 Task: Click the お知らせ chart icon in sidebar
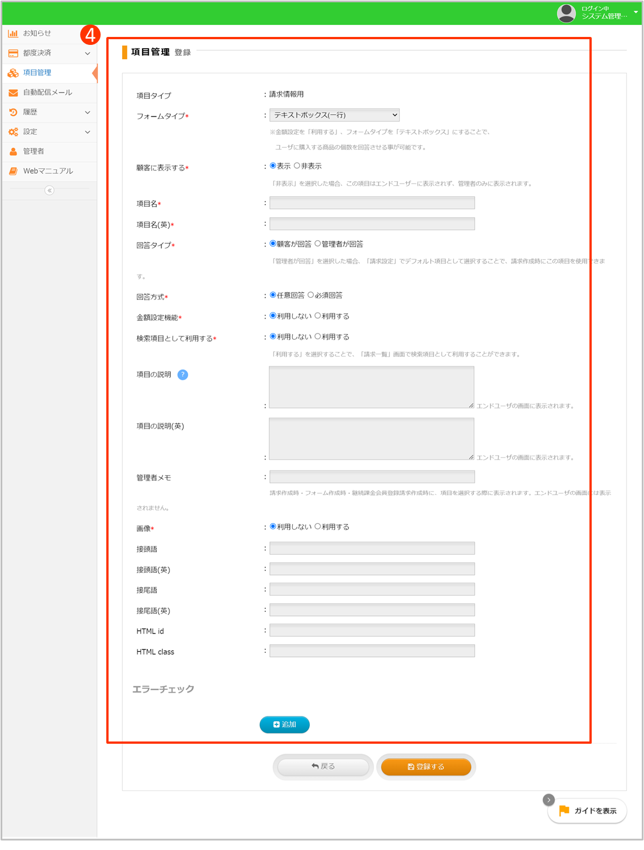click(13, 34)
